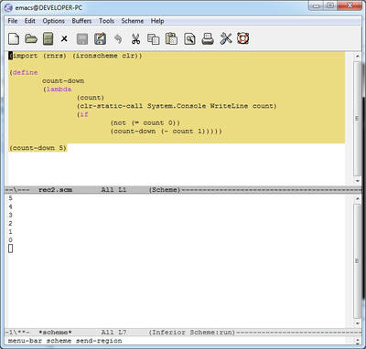
Task: Open help with the lifebuoy icon
Action: [x=243, y=38]
